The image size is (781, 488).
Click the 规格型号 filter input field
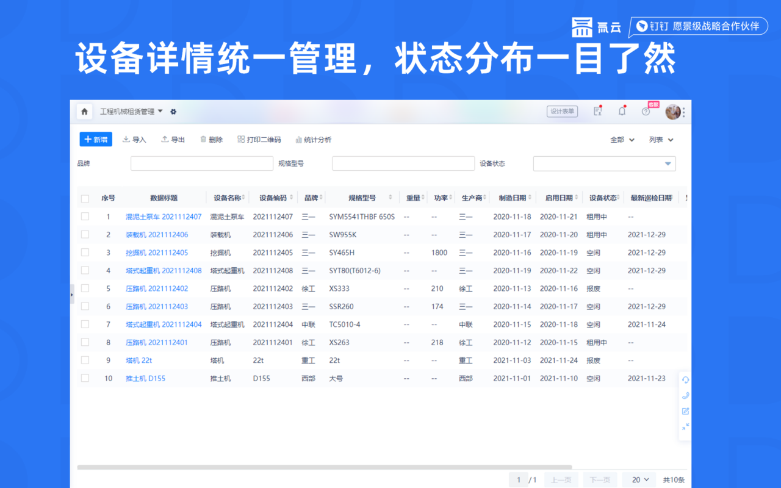click(403, 163)
